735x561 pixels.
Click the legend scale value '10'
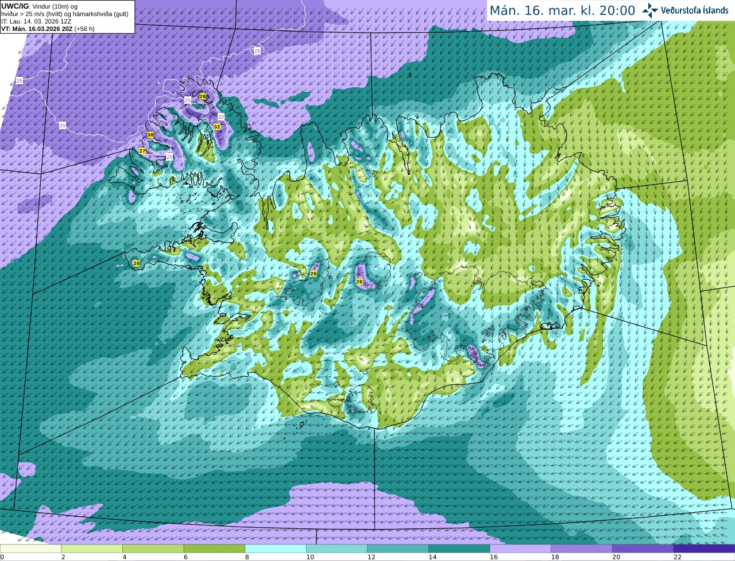(x=310, y=557)
